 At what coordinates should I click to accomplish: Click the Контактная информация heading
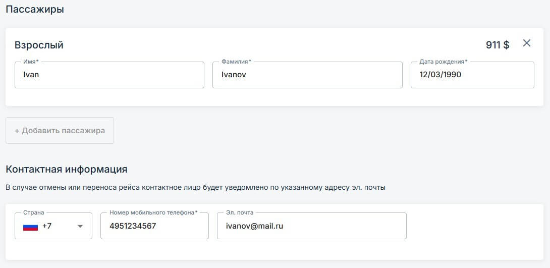tap(66, 170)
